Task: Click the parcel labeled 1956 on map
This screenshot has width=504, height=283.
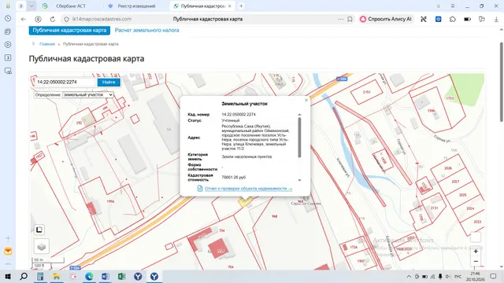Action: click(x=110, y=201)
